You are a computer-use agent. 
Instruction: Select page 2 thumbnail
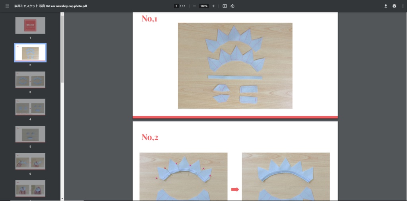coord(30,53)
